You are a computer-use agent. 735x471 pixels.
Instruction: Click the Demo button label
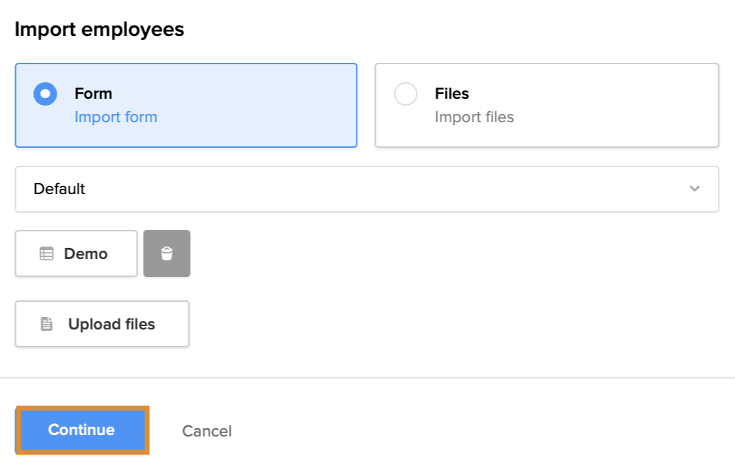tap(86, 254)
